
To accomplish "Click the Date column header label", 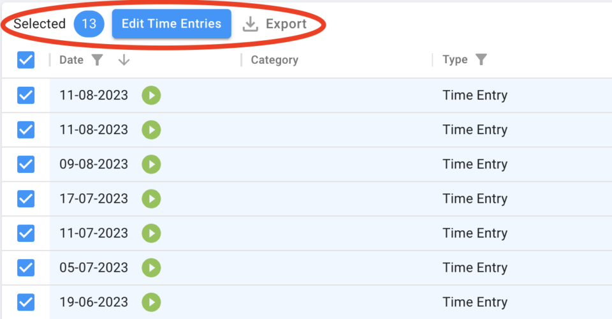I will [71, 60].
